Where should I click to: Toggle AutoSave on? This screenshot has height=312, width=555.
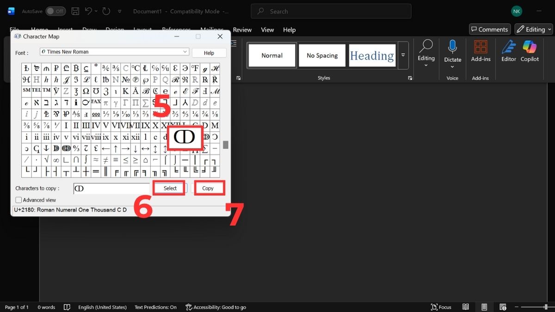point(55,11)
